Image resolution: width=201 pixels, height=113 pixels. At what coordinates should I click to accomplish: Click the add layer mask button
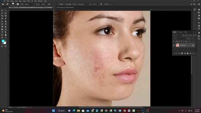tap(182, 53)
